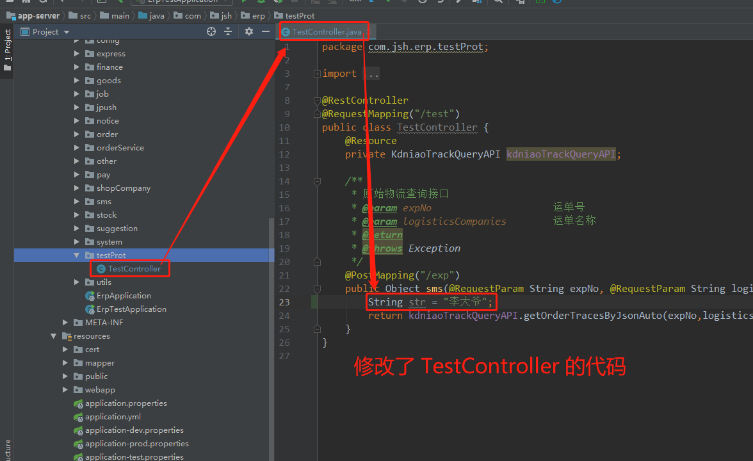
Task: Expand the job folder
Action: click(77, 94)
